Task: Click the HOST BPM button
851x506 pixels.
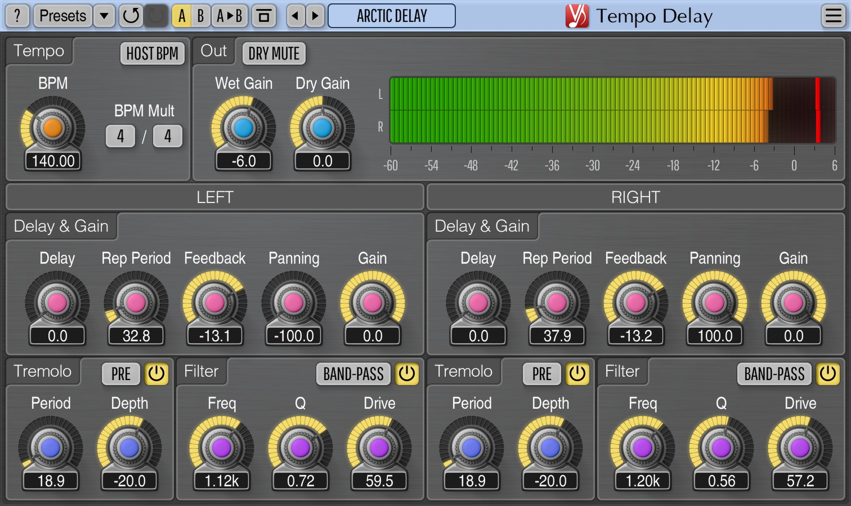Action: coord(152,54)
